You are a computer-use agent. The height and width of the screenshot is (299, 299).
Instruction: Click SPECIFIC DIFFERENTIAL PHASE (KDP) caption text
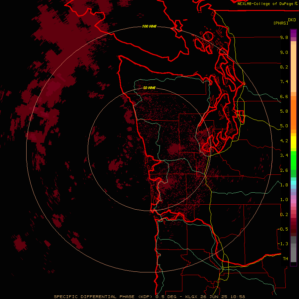point(103,297)
